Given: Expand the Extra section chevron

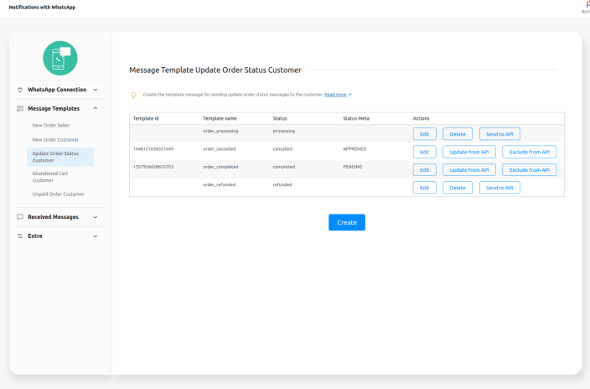Looking at the screenshot, I should 95,236.
